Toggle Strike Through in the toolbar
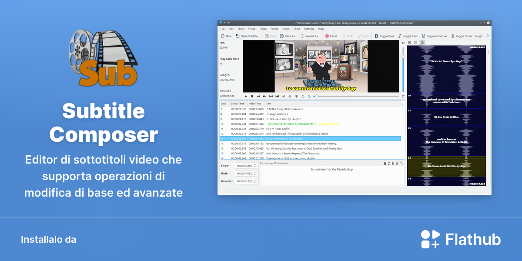 [466, 36]
